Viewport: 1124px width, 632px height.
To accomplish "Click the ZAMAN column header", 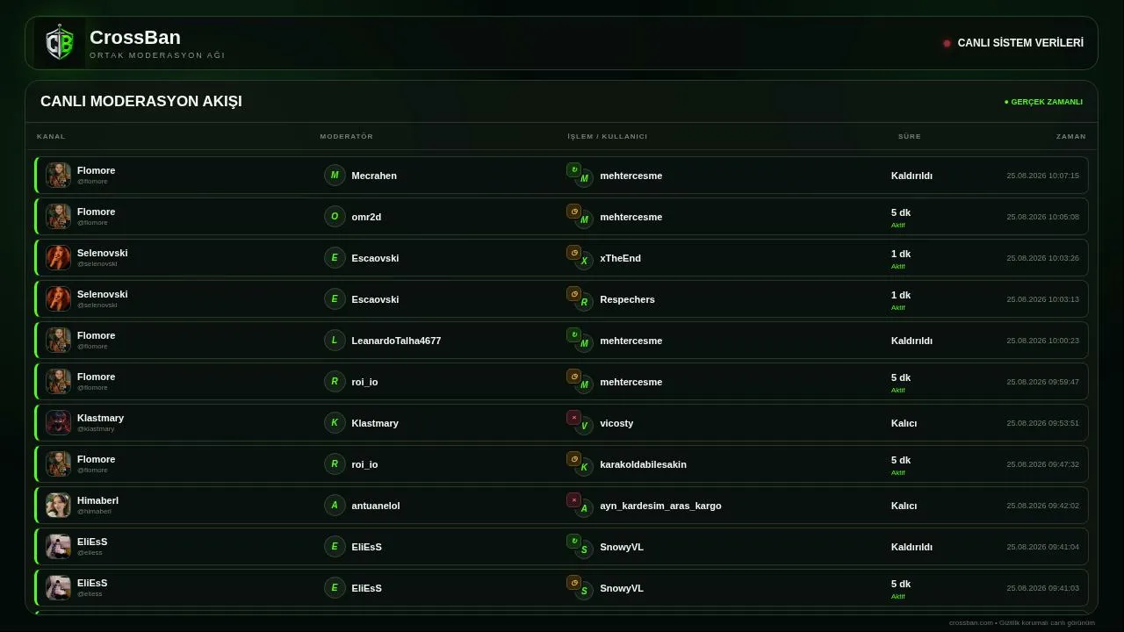I will [1071, 136].
